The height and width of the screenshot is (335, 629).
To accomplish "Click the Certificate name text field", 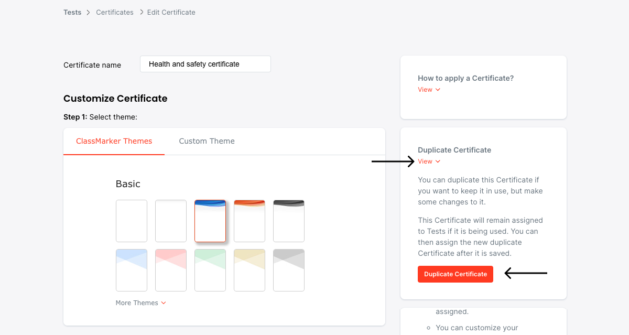I will pyautogui.click(x=205, y=64).
